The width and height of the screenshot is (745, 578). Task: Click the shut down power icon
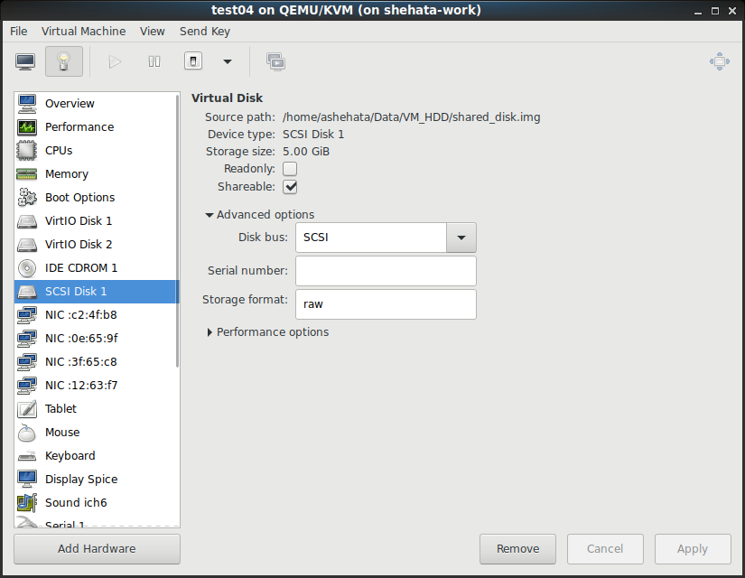point(192,61)
